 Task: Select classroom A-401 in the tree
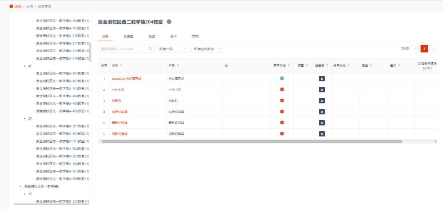(62, 74)
